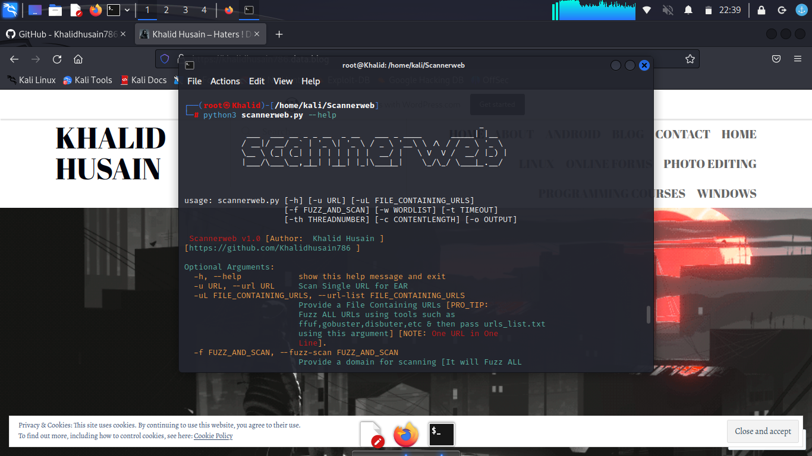This screenshot has width=812, height=456.
Task: Click the show desktop icon in the panel
Action: pos(35,10)
